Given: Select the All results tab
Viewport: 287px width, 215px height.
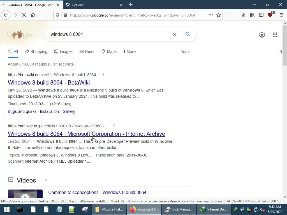Looking at the screenshot, I should 13,52.
